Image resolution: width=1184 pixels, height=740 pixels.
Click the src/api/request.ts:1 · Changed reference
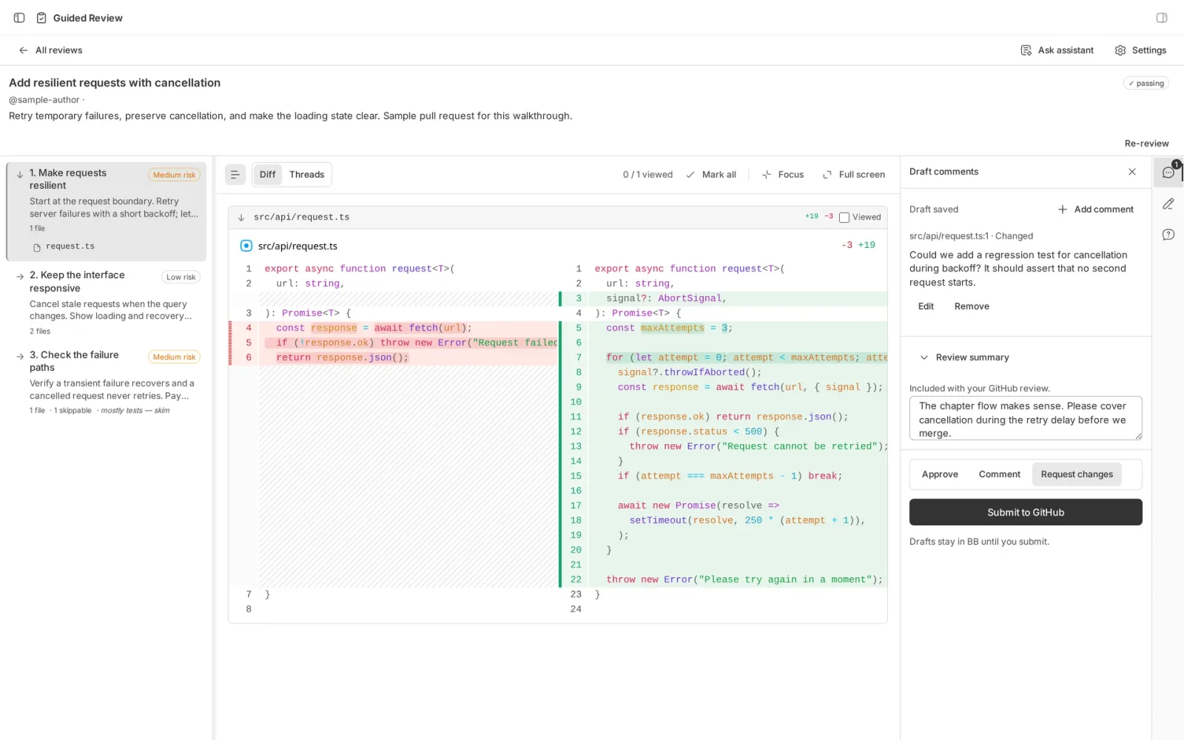click(x=971, y=236)
